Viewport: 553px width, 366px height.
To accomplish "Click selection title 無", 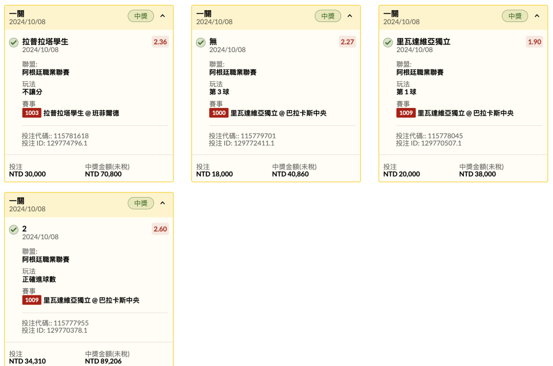I will (x=213, y=41).
